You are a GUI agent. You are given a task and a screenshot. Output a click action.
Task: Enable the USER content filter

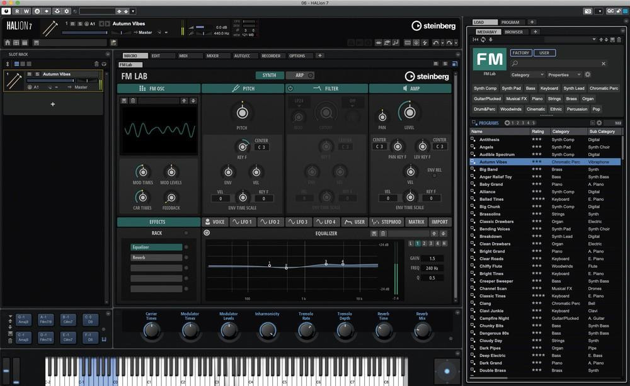pos(544,53)
